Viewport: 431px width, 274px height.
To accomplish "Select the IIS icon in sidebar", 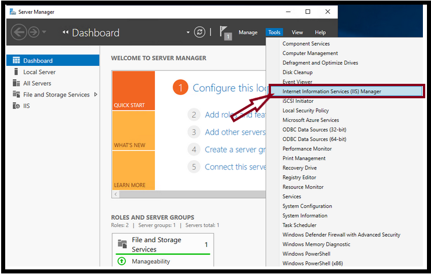I will point(16,106).
